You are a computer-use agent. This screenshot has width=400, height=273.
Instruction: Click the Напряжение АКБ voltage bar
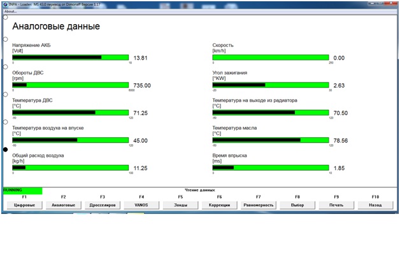71,57
